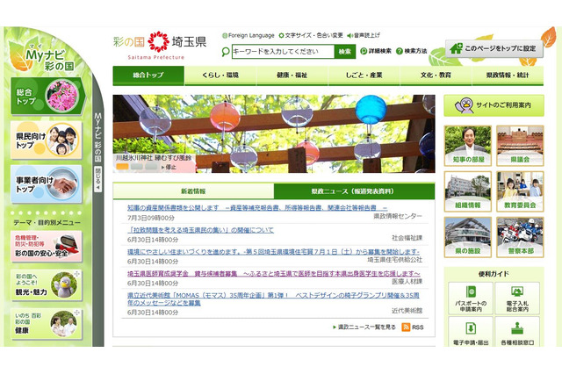Viewport: 562px width, 374px height.
Task: Open 拉致問題を考える埼玉県民の集い news link
Action: tap(200, 230)
